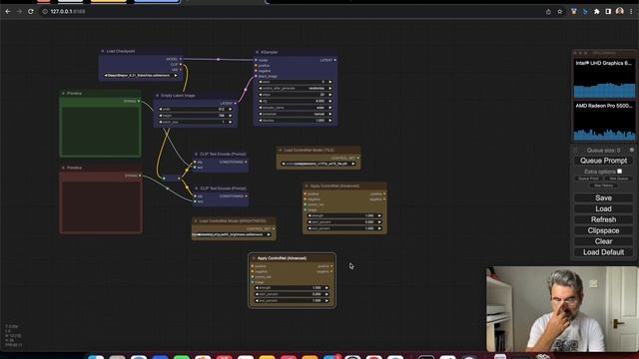Click the MODEL output port on Load Checkpoint
Screen dimensions: 639x359
coord(181,59)
